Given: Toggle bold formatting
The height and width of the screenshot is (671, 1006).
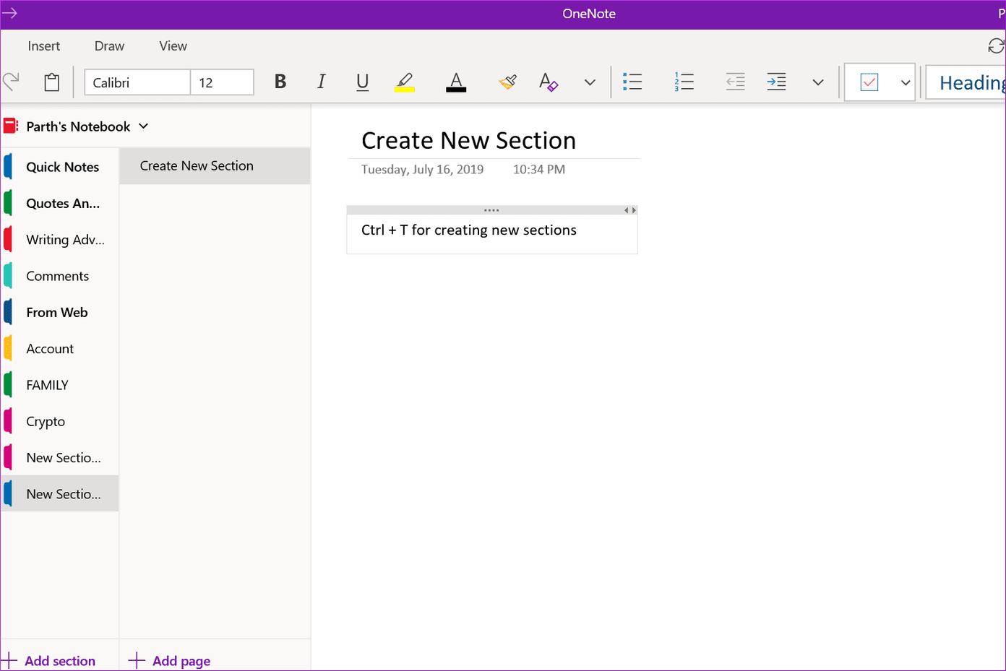Looking at the screenshot, I should [x=280, y=82].
